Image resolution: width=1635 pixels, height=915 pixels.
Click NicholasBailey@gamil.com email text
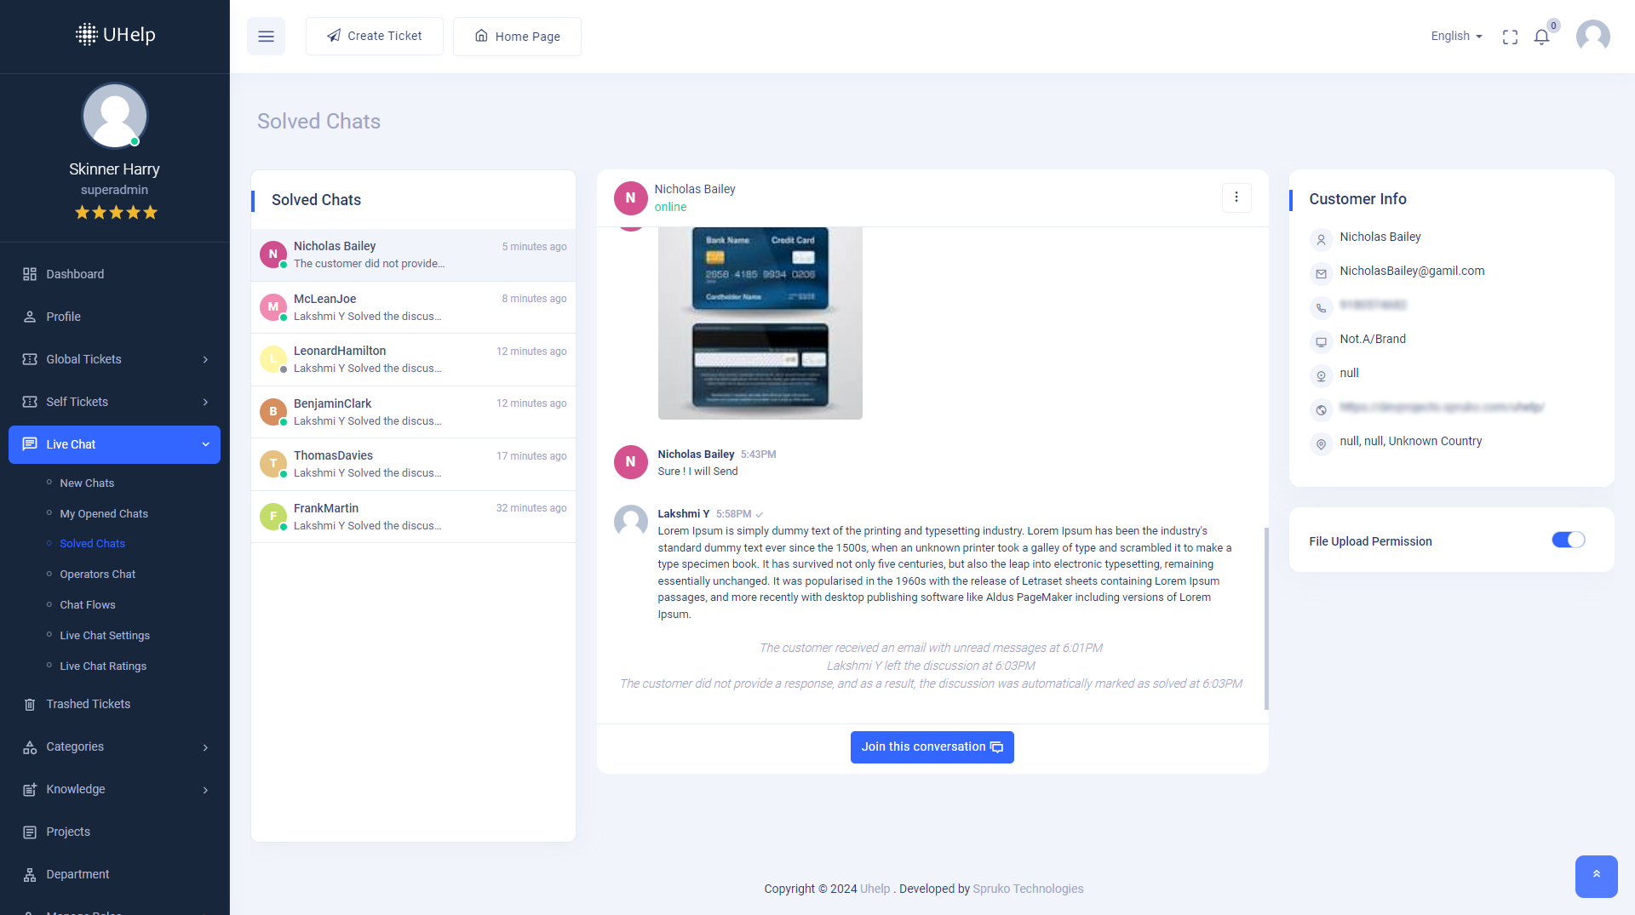pos(1412,271)
